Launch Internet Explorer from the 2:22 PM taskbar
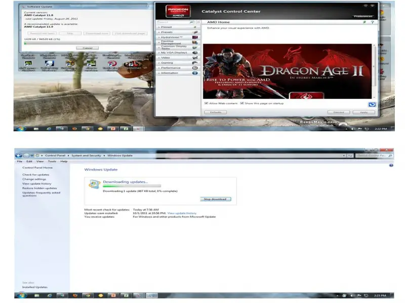Image resolution: width=405 pixels, height=303 pixels. coord(49,129)
